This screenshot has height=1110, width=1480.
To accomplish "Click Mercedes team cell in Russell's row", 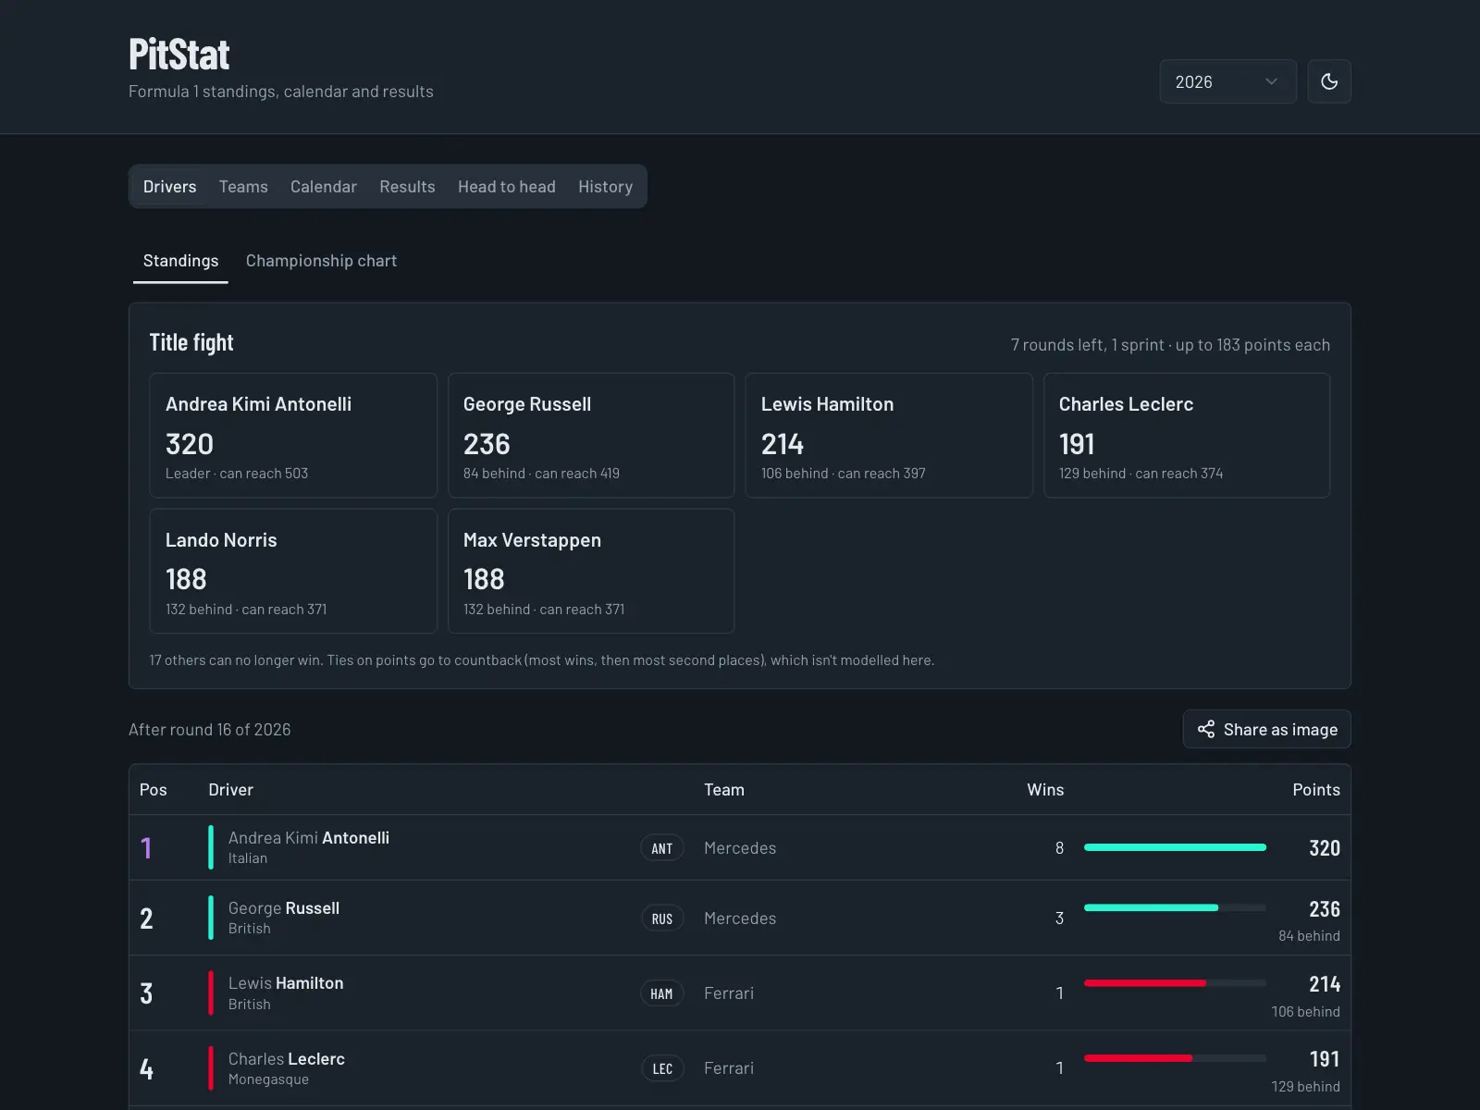I will coord(740,919).
